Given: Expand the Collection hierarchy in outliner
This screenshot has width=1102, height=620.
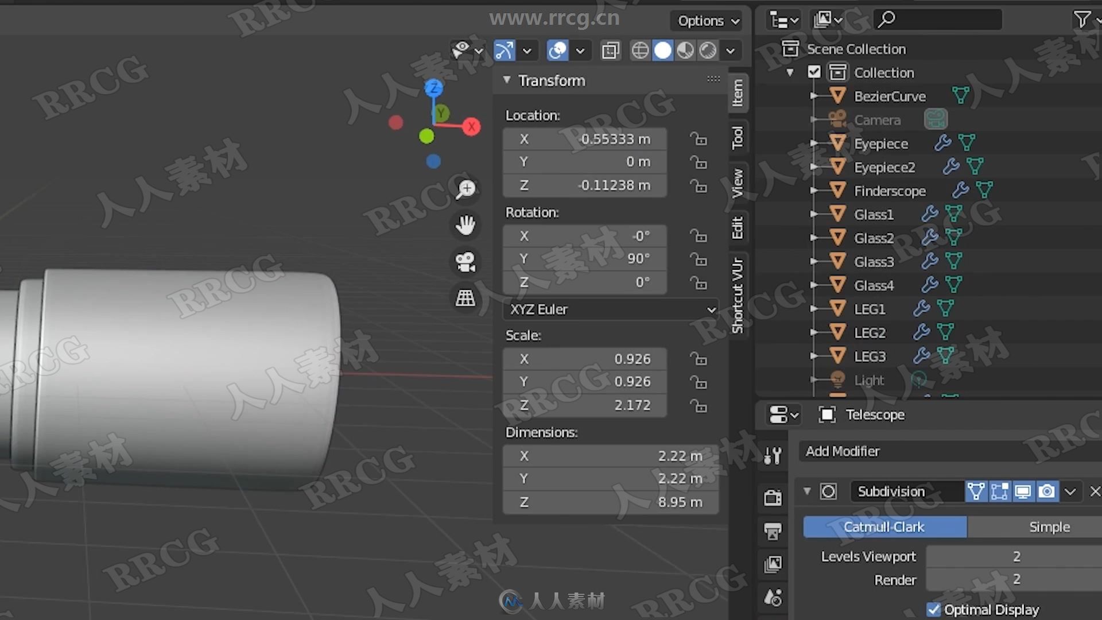Looking at the screenshot, I should point(791,72).
